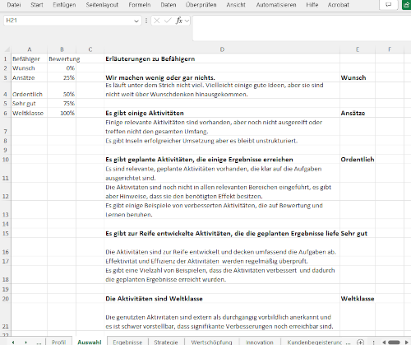The image size is (411, 345).
Task: Select column D header
Action: [x=222, y=49]
